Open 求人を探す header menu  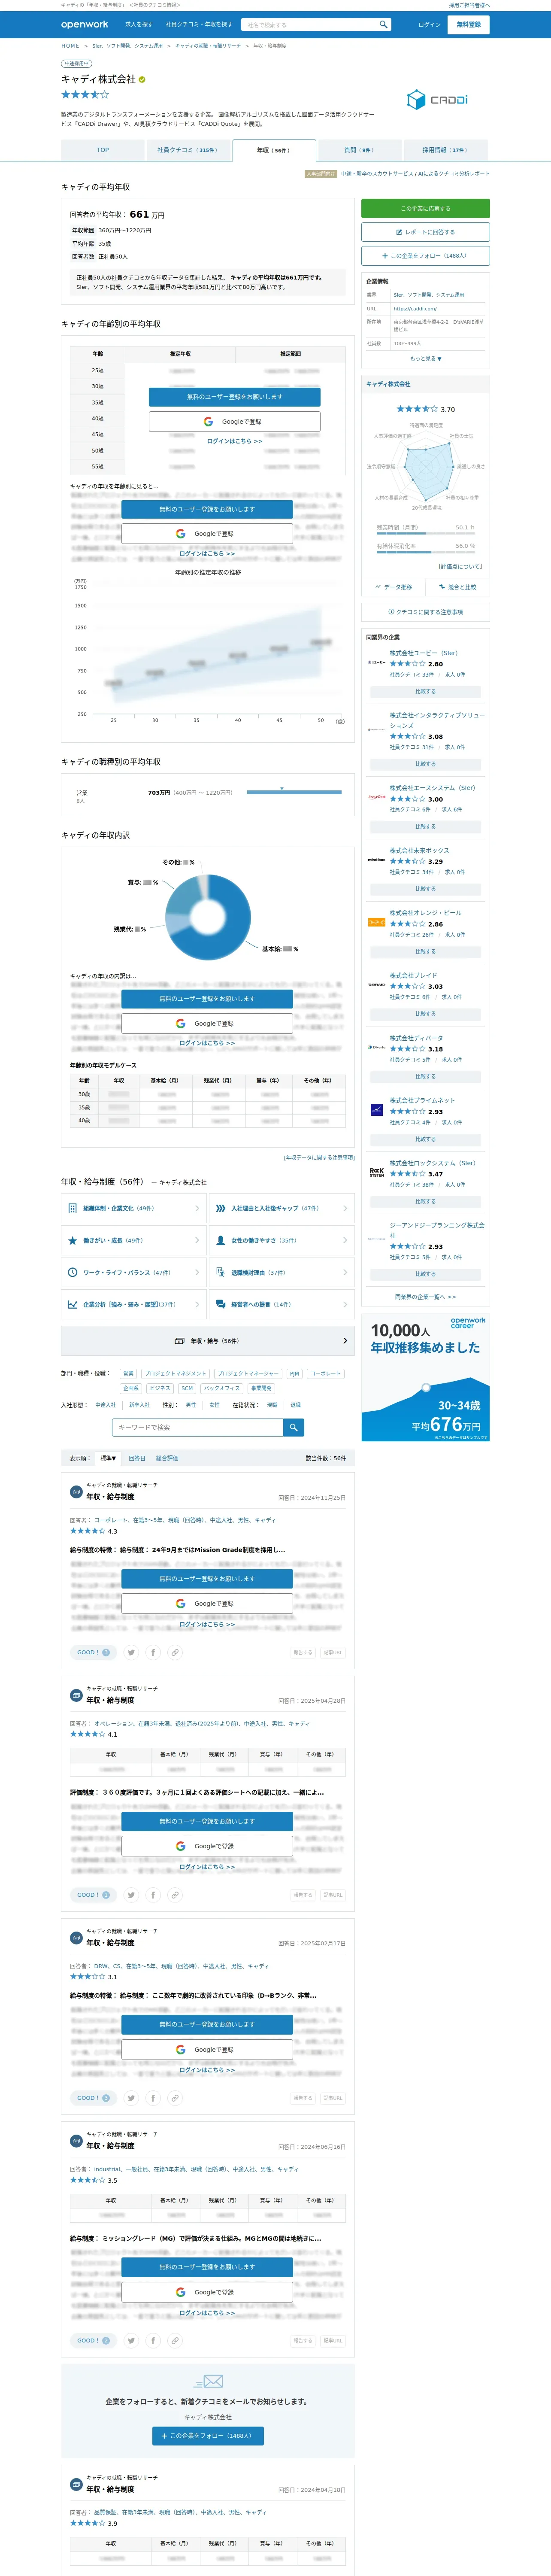point(139,24)
